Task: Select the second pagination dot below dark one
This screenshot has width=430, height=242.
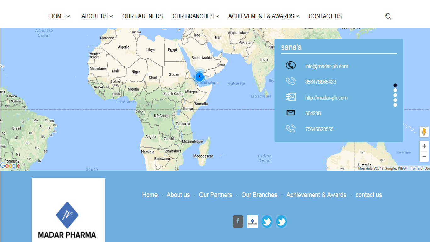Action: (395, 95)
